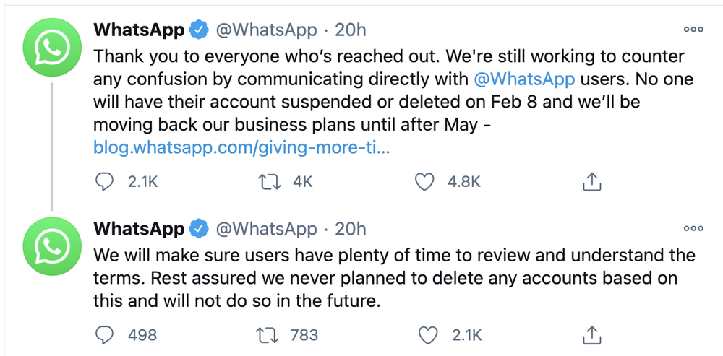Open WhatsApp profile avatar on second tweet
The image size is (723, 356).
click(51, 246)
